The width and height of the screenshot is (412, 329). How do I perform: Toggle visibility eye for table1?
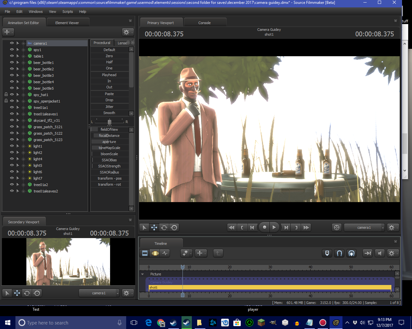coord(12,56)
